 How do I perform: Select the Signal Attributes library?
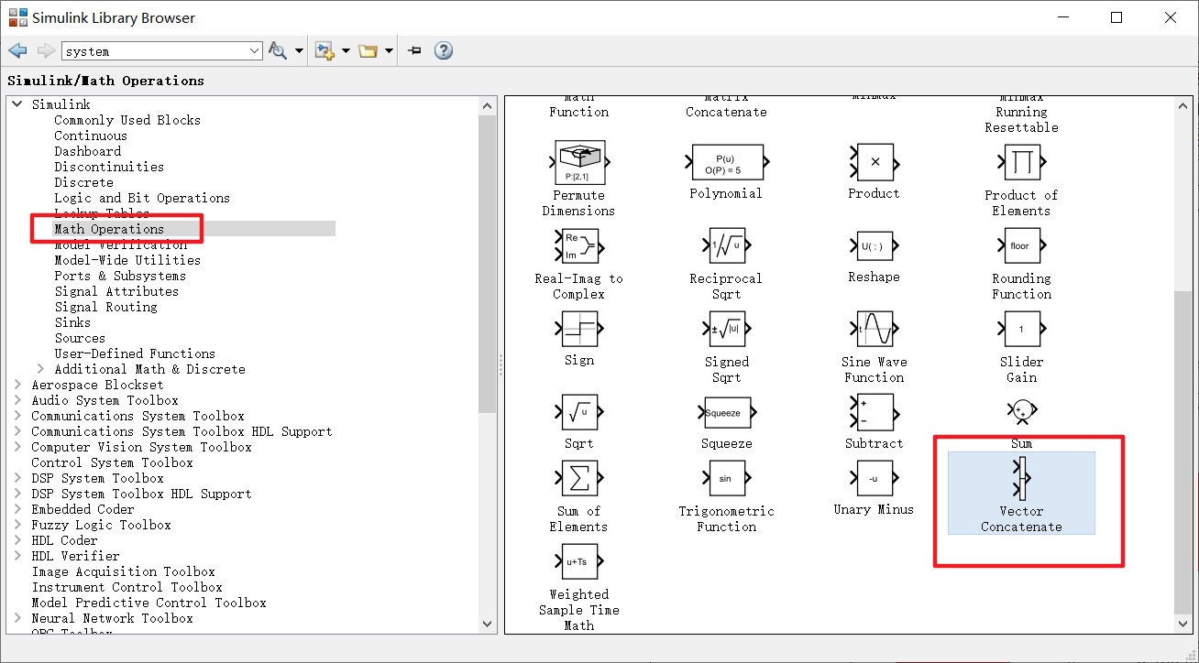116,291
